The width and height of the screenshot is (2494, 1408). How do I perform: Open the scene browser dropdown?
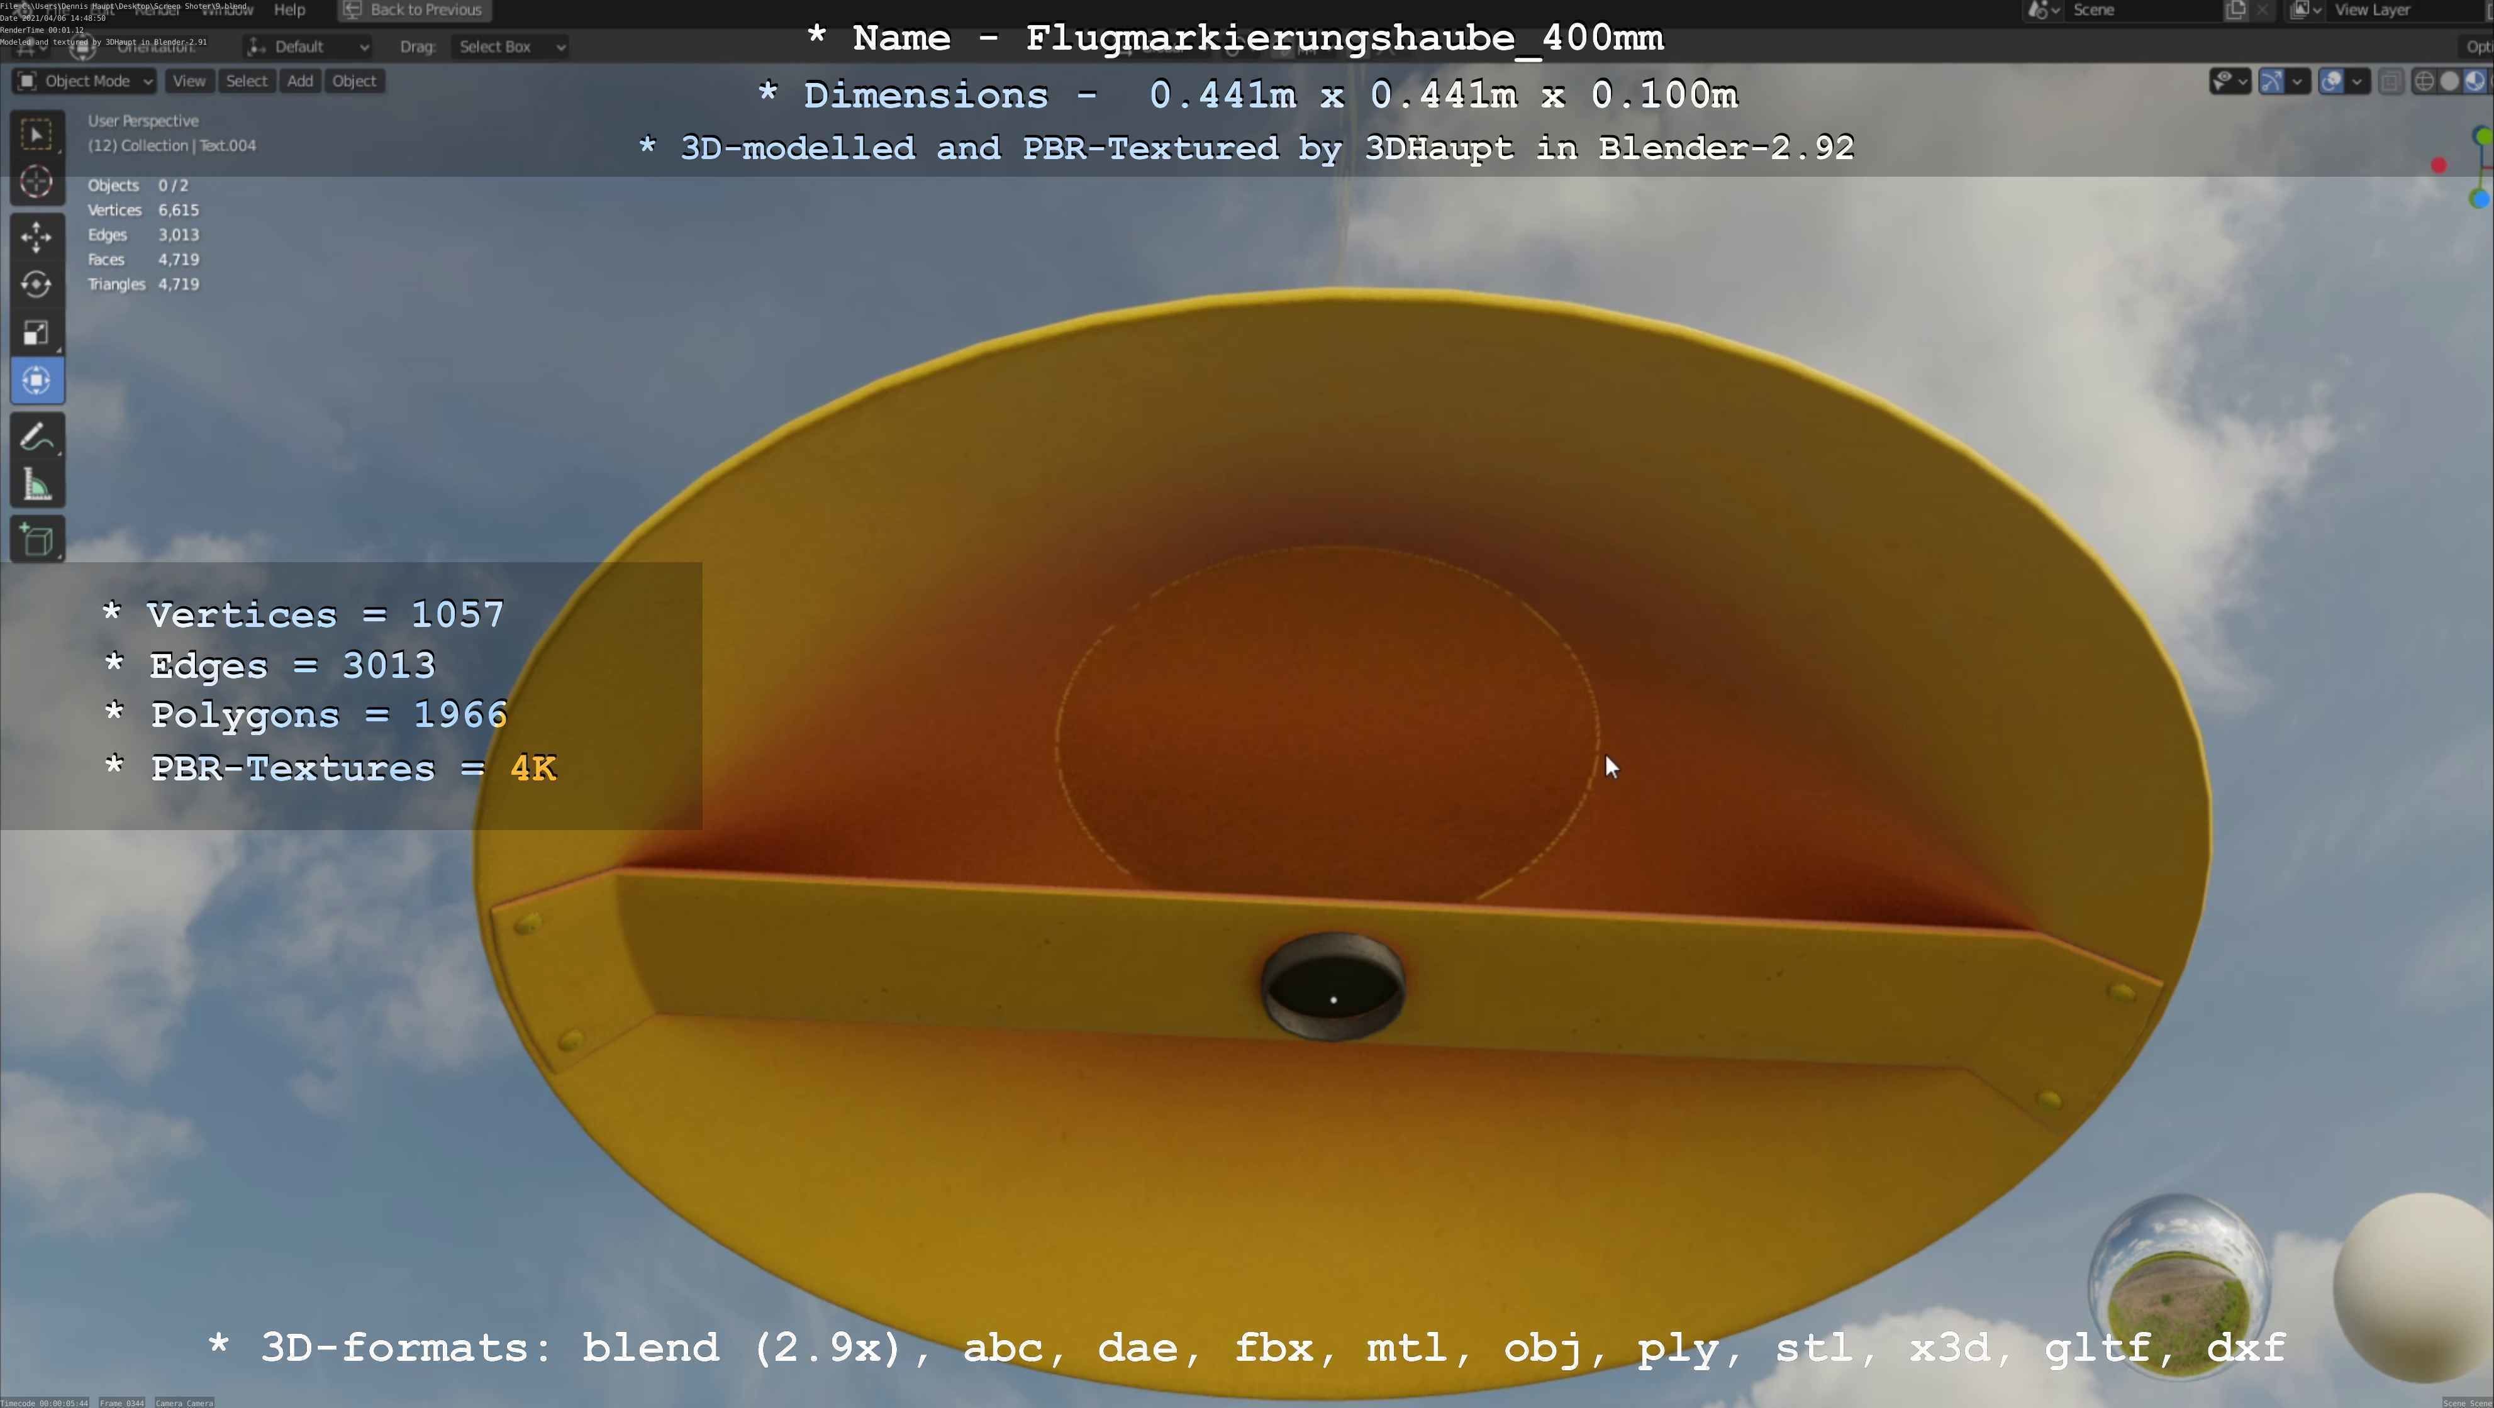(x=2043, y=9)
